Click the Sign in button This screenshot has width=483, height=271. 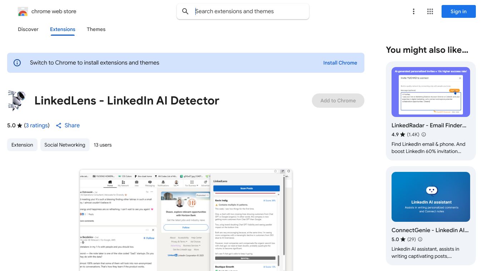459,11
